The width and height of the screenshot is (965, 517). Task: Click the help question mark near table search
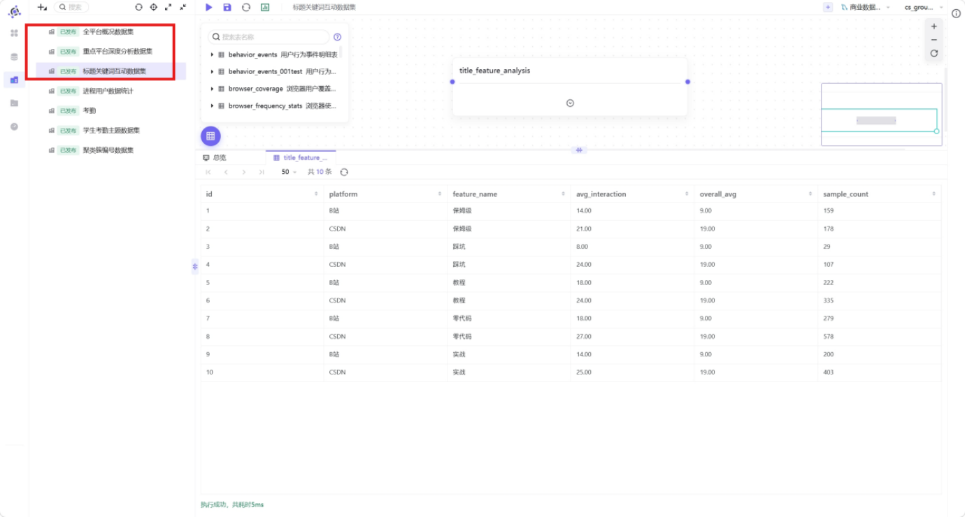pos(338,37)
